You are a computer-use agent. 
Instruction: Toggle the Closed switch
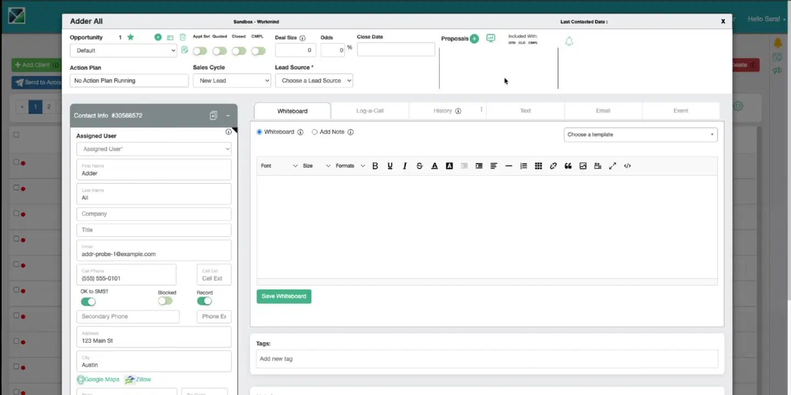(239, 51)
